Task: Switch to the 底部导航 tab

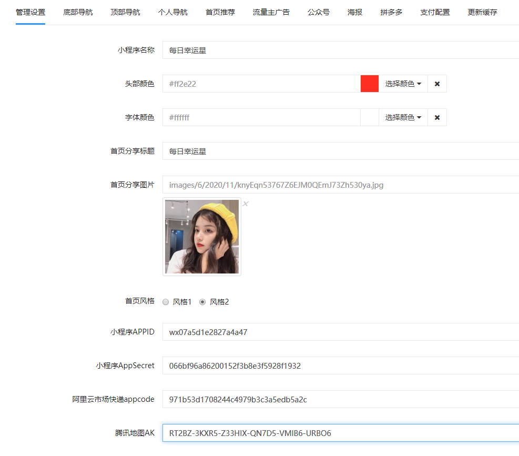Action: point(78,12)
